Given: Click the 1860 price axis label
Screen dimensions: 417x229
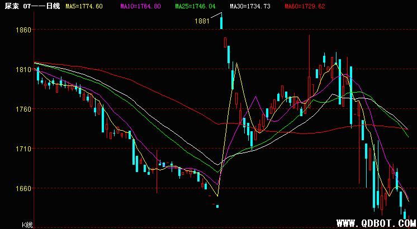Looking at the screenshot, I should pos(22,30).
